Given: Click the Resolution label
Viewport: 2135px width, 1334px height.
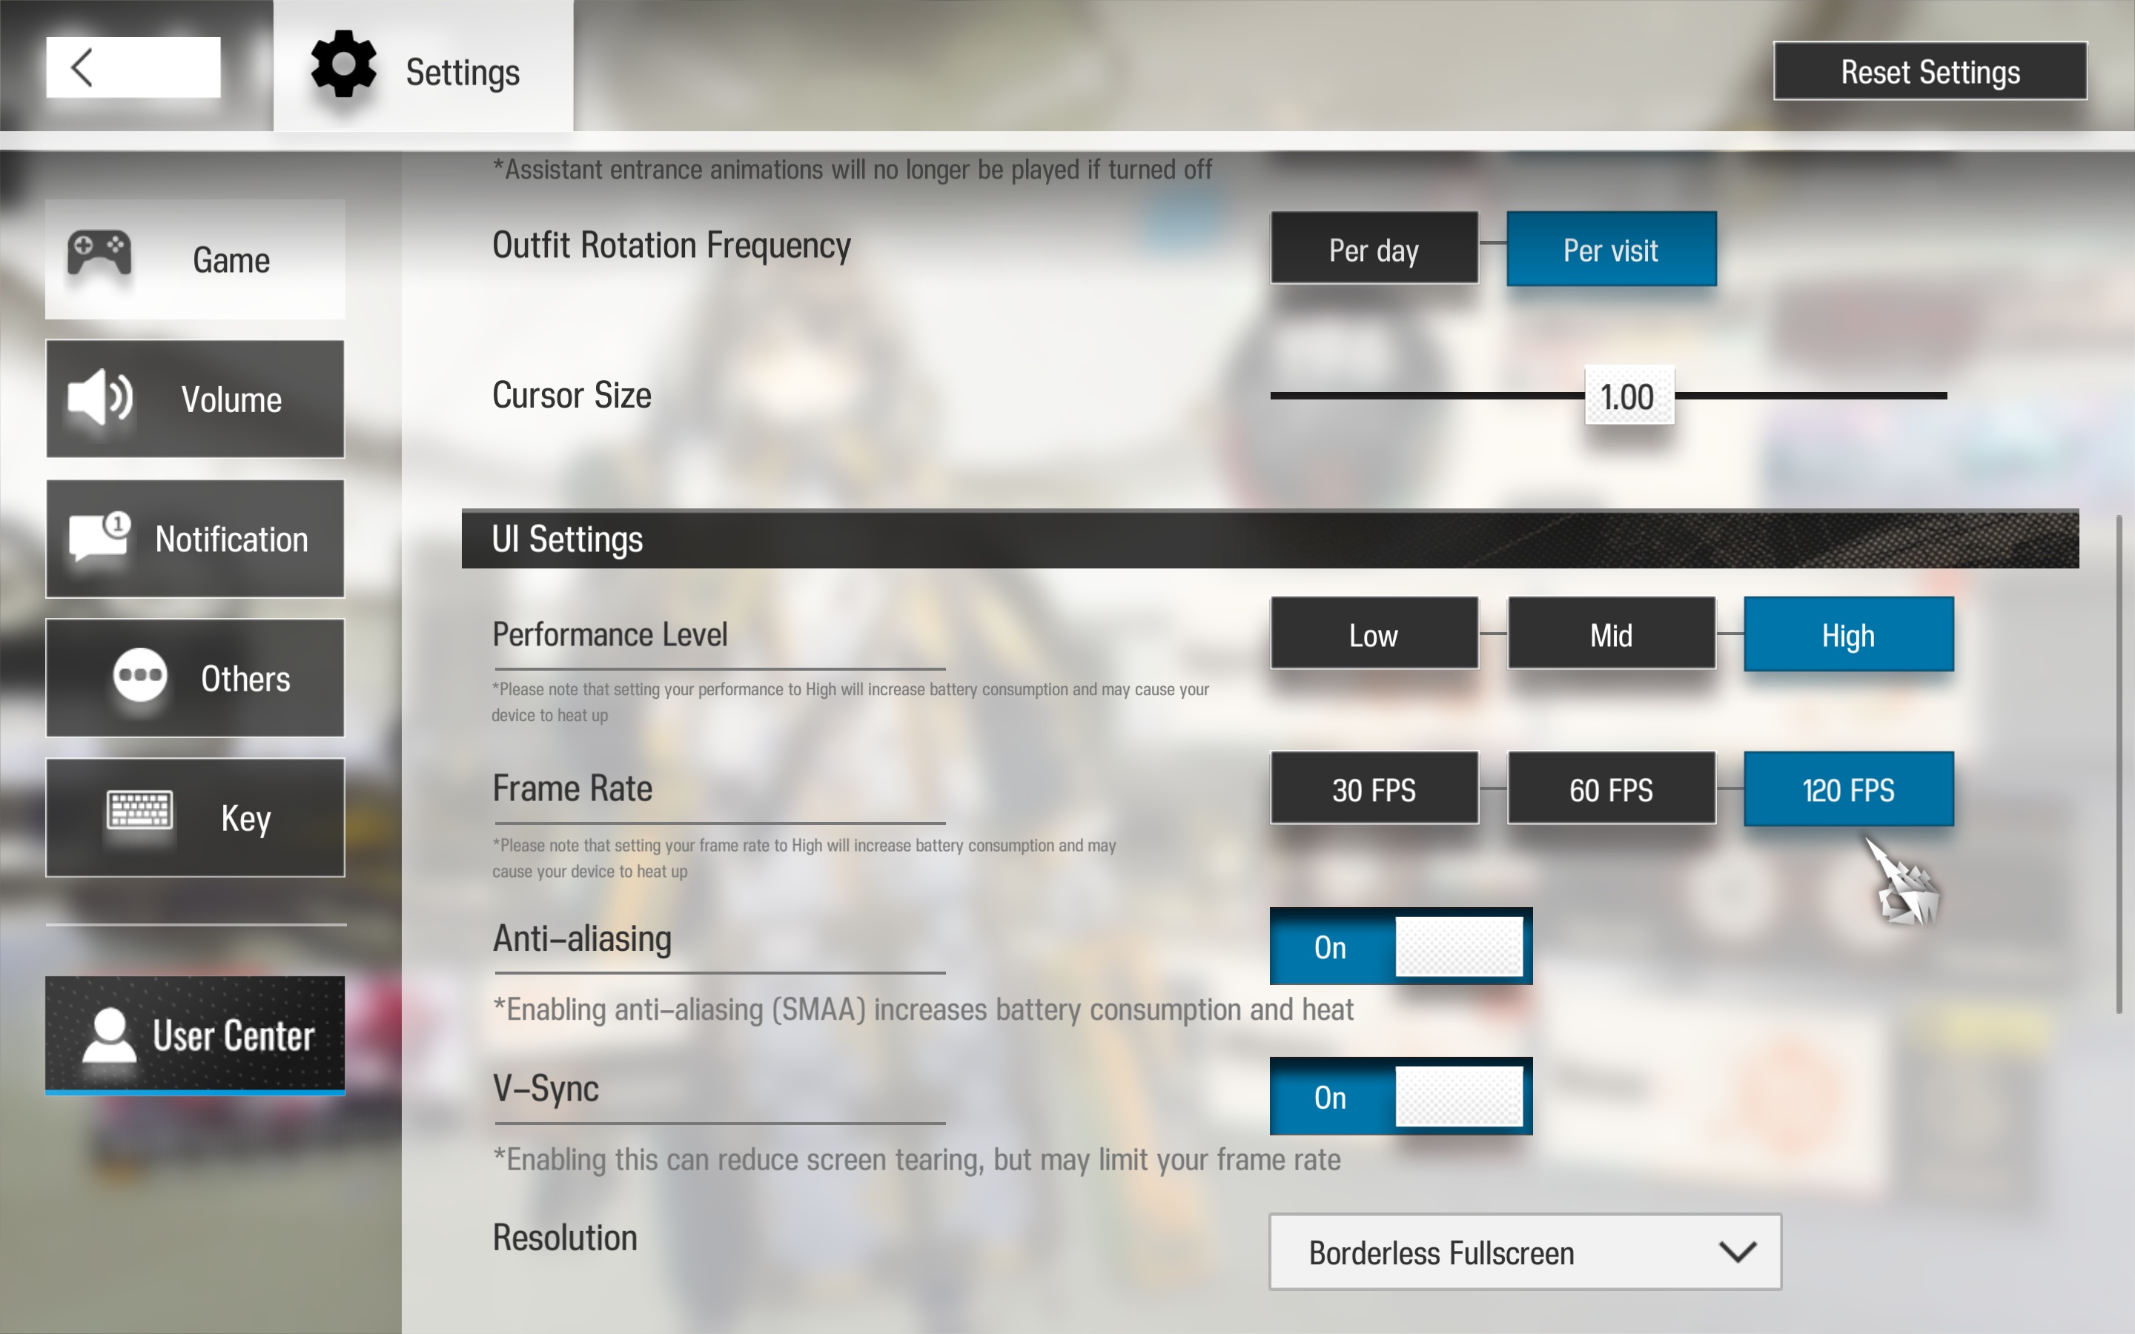Looking at the screenshot, I should pos(565,1238).
